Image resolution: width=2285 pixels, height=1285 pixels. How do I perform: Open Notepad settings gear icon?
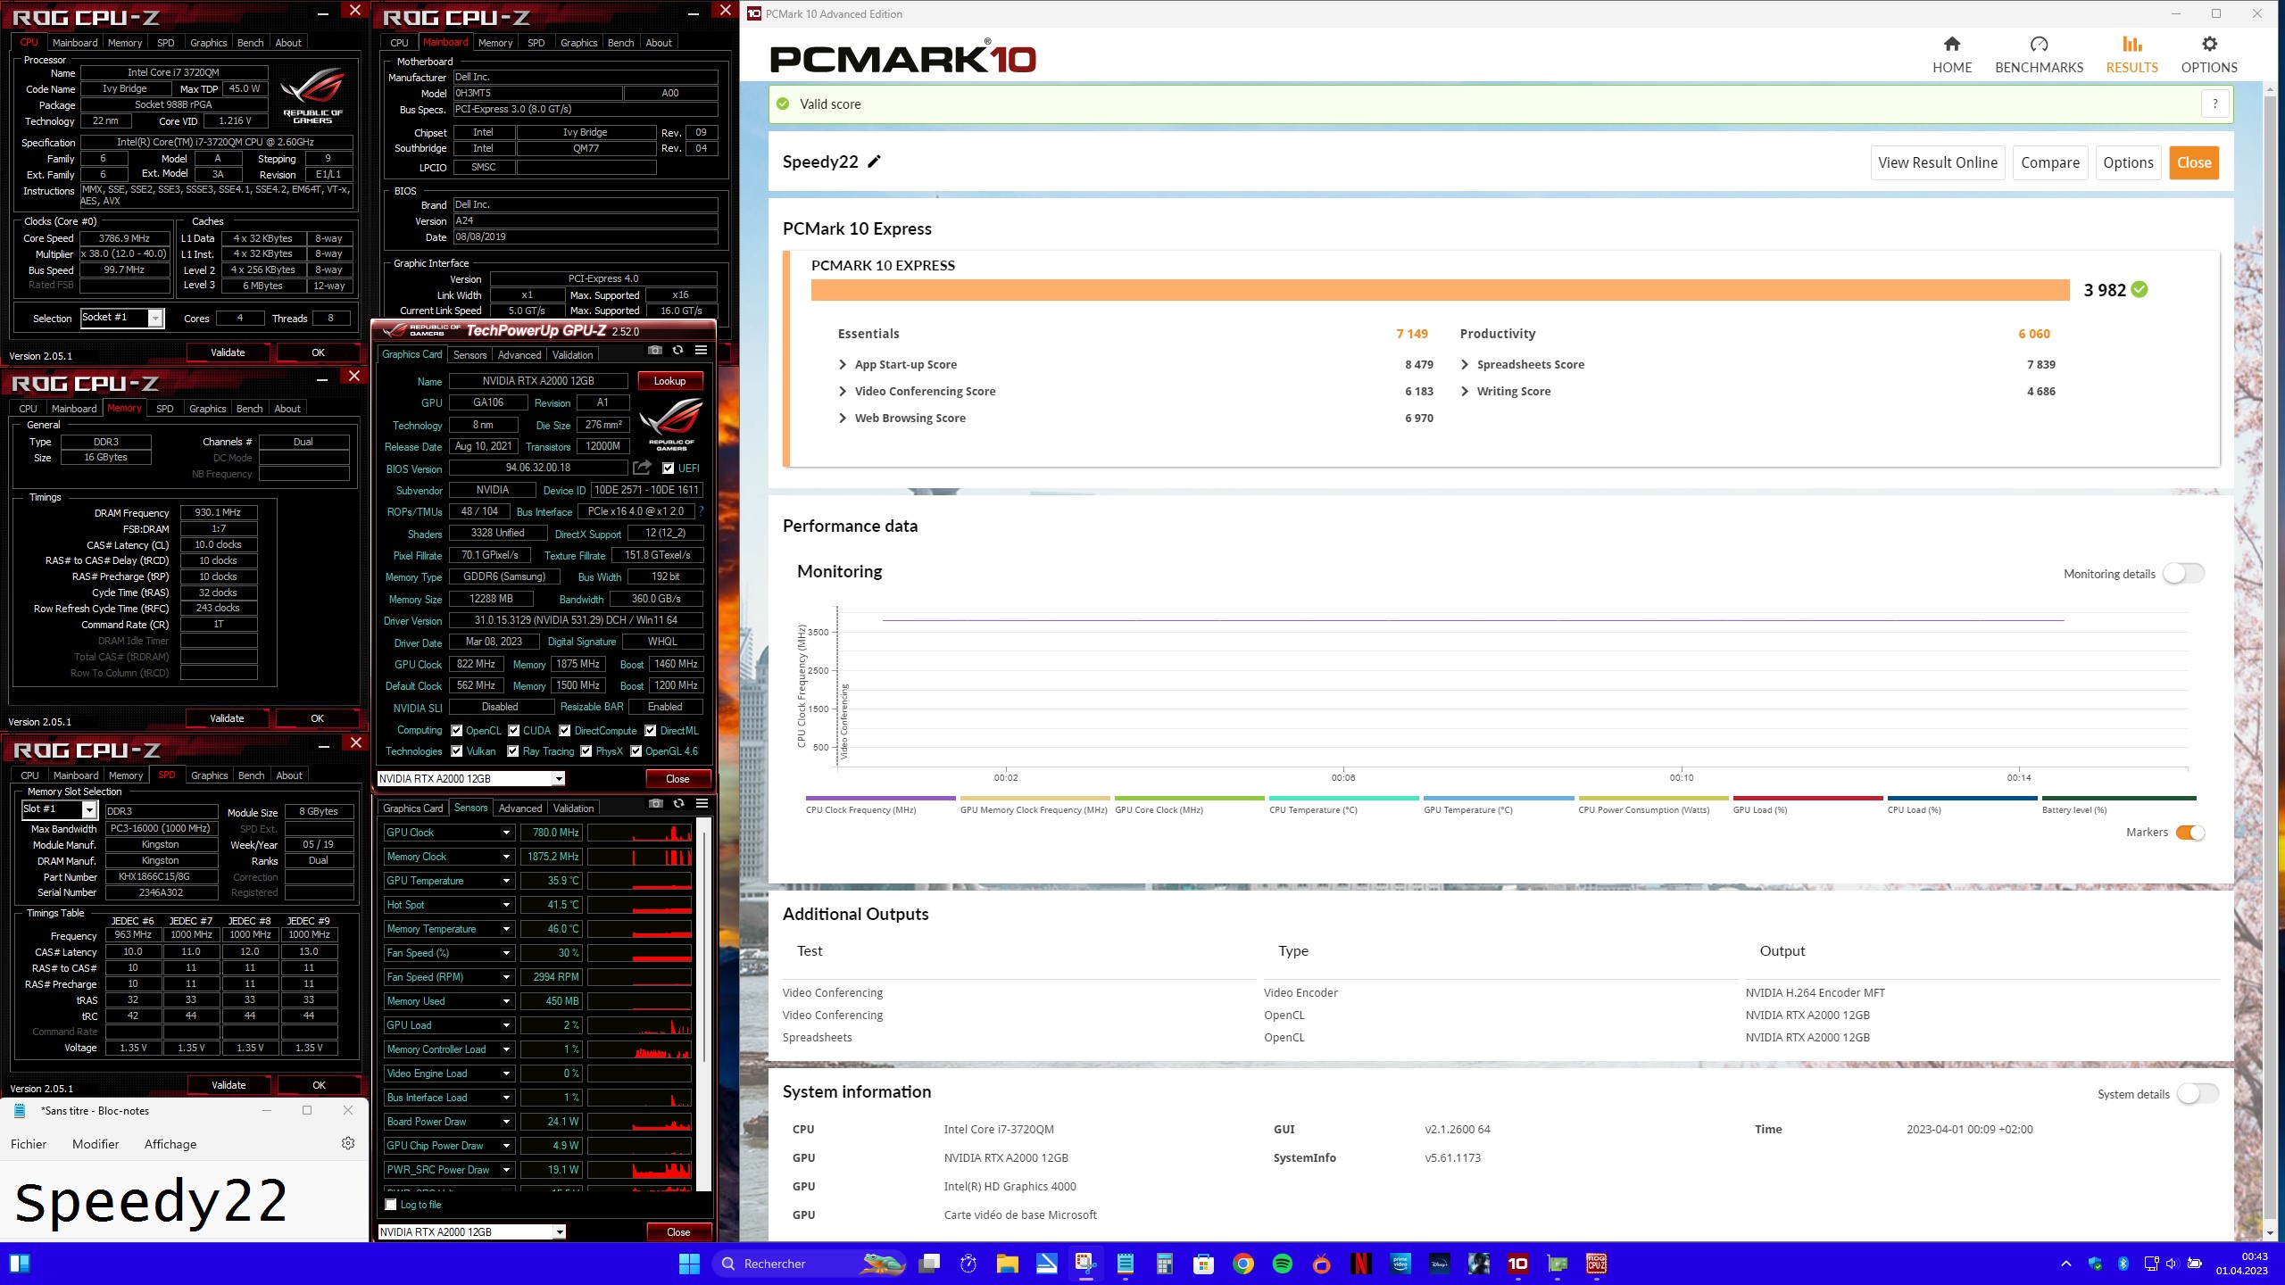348,1143
